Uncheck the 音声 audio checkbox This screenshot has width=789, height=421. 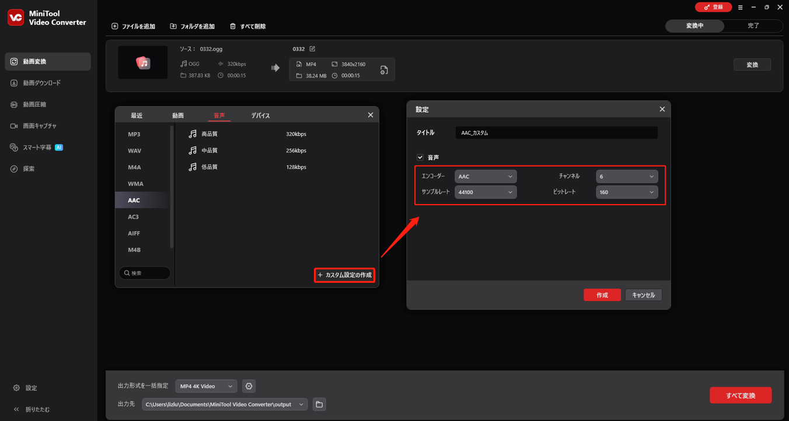pyautogui.click(x=420, y=157)
